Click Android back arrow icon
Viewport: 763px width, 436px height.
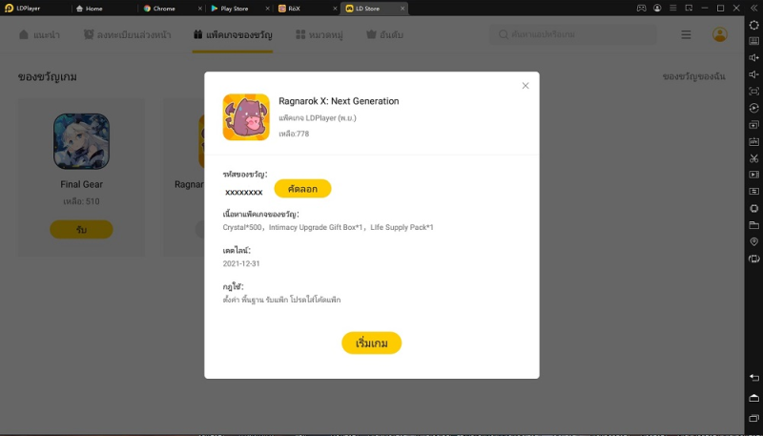tap(753, 378)
